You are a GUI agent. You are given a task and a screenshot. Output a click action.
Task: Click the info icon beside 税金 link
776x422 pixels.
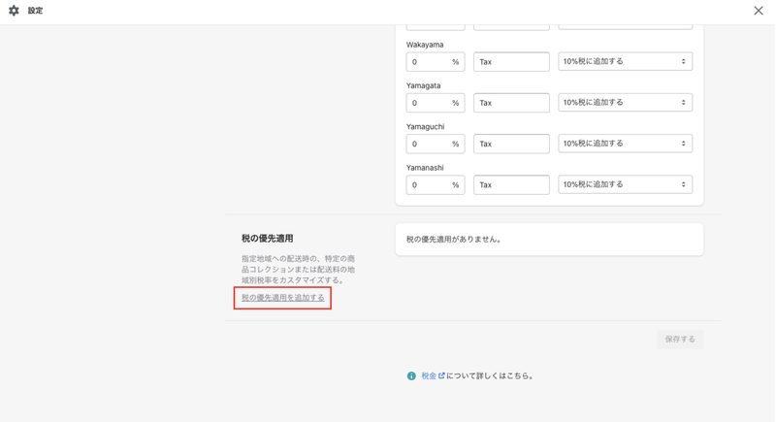click(411, 376)
